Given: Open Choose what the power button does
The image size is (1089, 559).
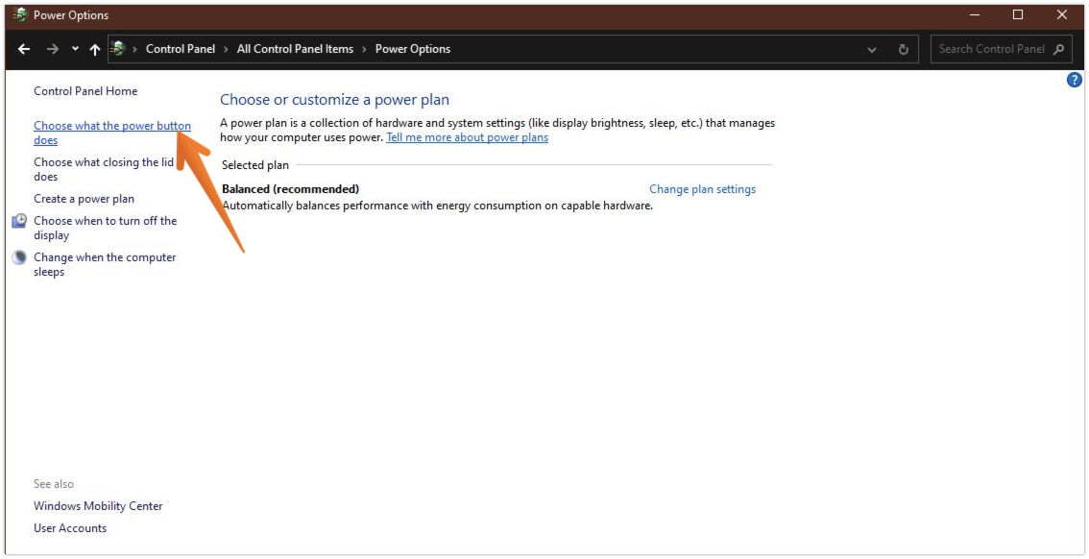Looking at the screenshot, I should 111,126.
